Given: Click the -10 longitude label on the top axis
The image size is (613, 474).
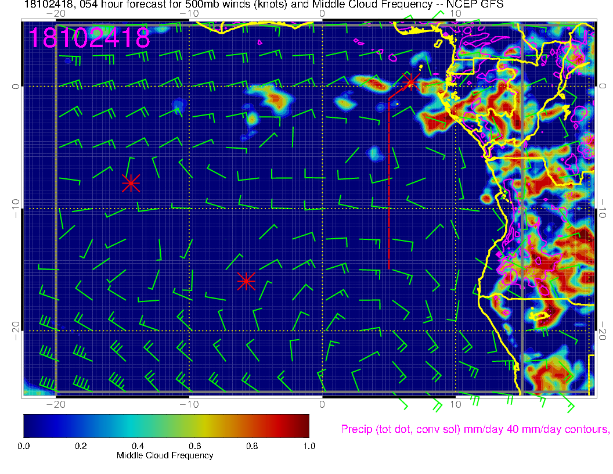Looking at the screenshot, I should point(189,14).
